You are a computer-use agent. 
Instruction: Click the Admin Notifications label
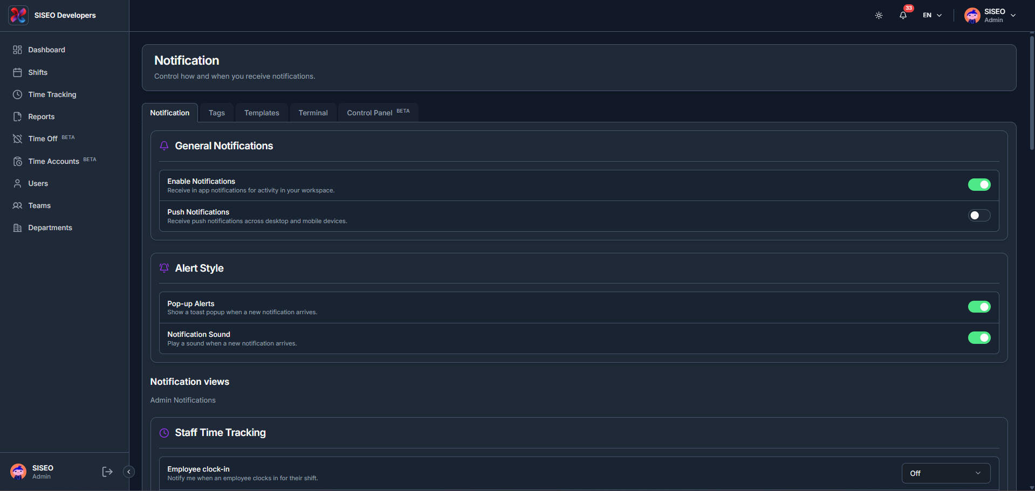[x=183, y=400]
